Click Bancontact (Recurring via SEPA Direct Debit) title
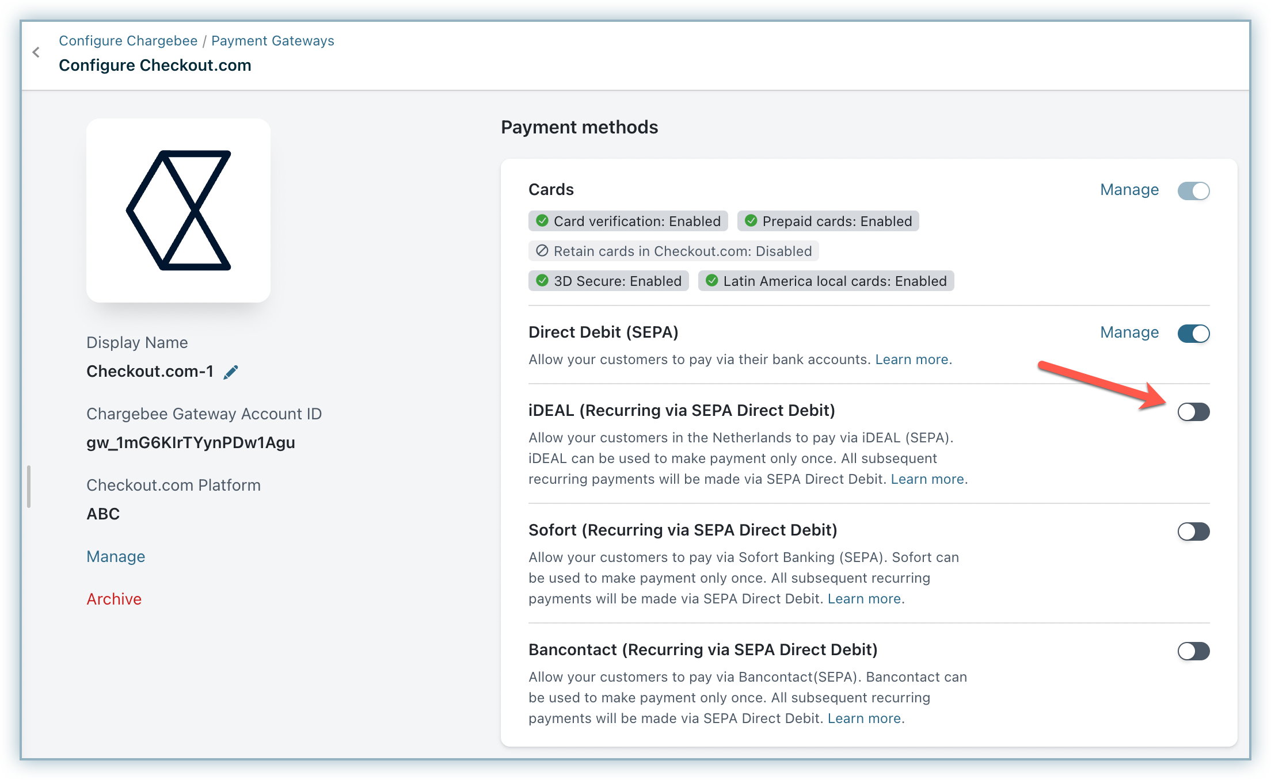The image size is (1271, 780). click(703, 650)
